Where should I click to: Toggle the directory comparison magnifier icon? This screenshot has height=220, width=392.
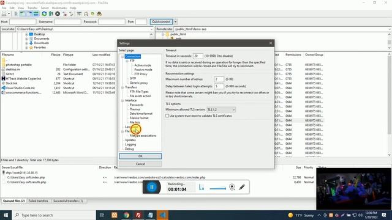[86, 13]
